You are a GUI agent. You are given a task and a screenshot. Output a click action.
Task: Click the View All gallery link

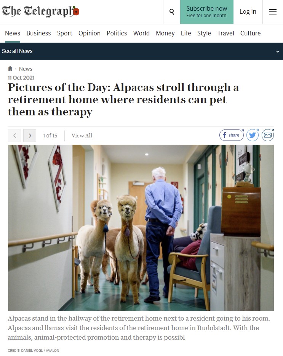(x=82, y=136)
